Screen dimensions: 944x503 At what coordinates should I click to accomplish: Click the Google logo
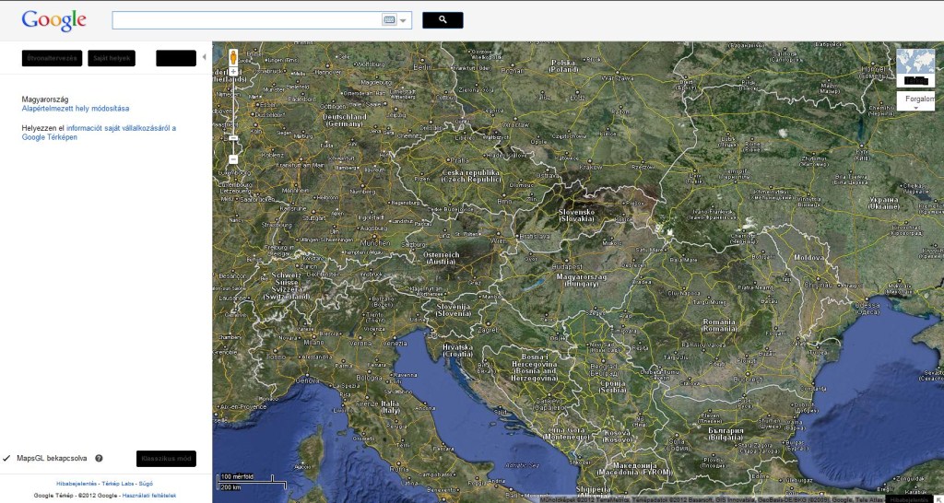(54, 20)
